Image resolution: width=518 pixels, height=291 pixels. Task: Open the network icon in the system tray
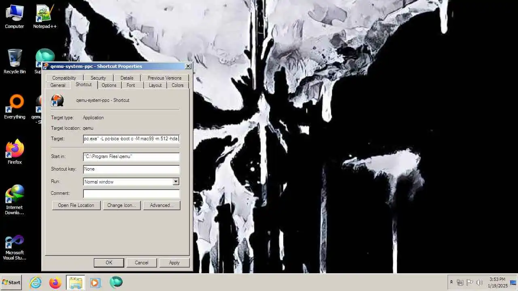(460, 283)
